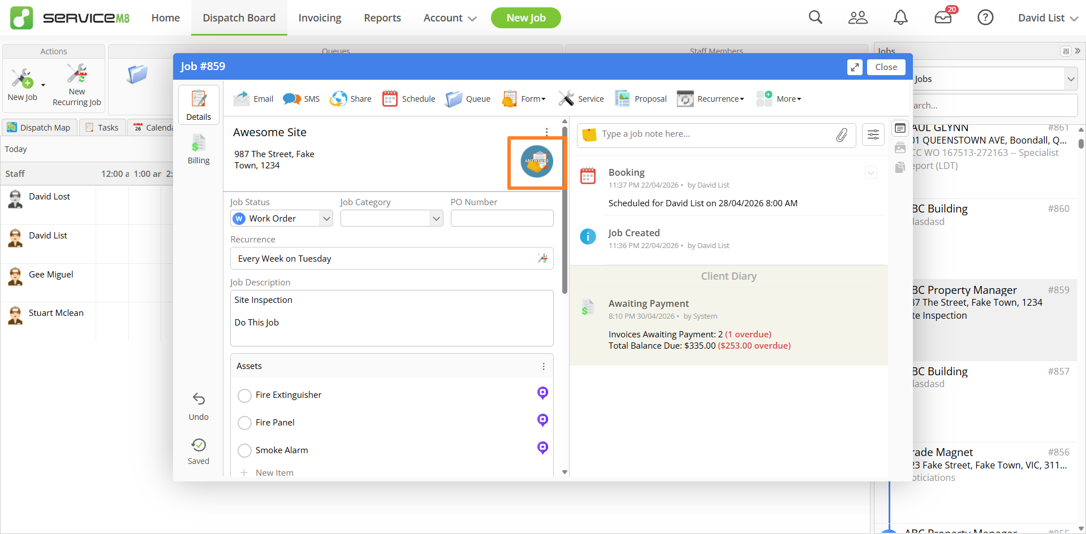This screenshot has height=534, width=1086.
Task: Locate the Fire Panel asset pin
Action: 542,420
